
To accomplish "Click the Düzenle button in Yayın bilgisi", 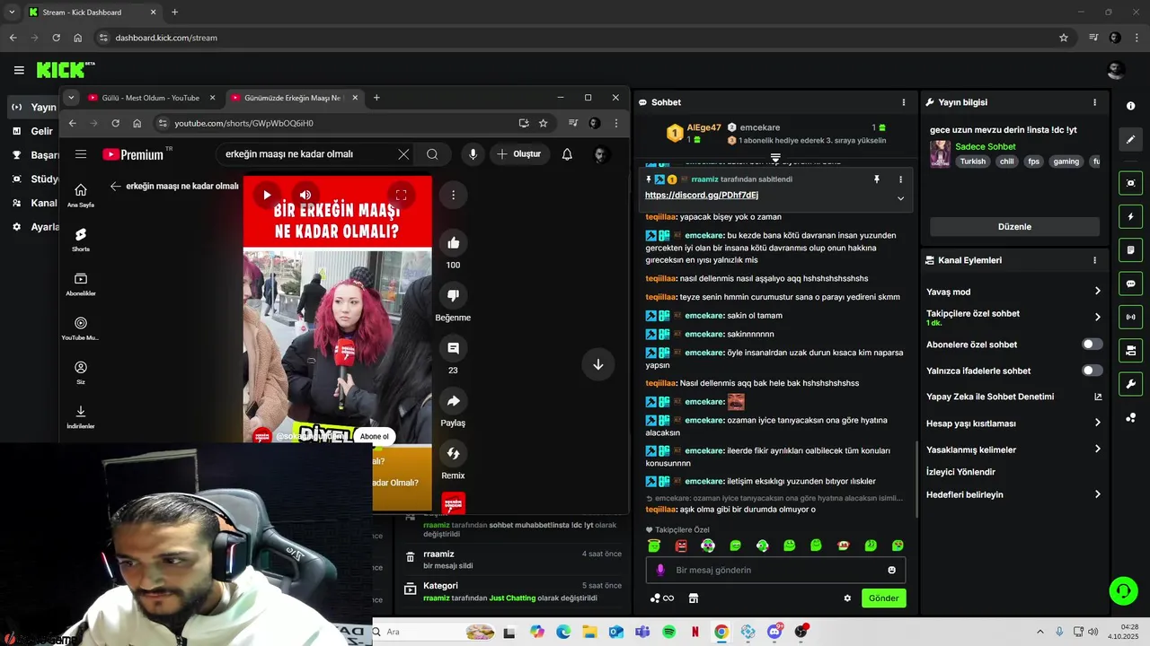I will 1014,227.
